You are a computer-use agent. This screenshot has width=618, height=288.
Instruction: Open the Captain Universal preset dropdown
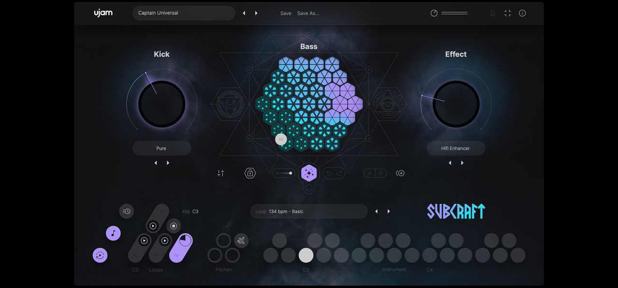click(x=183, y=13)
